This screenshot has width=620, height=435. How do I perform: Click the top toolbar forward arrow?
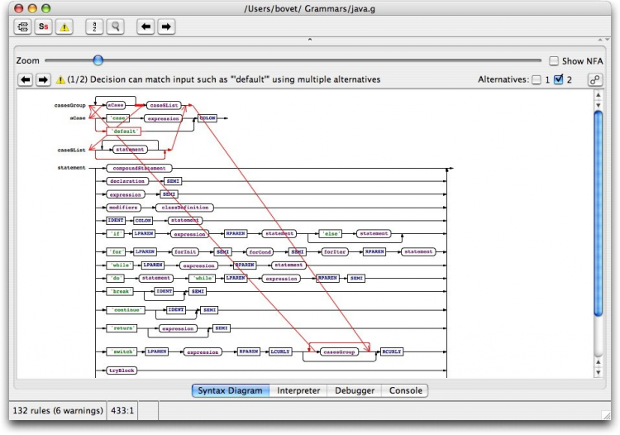[166, 26]
